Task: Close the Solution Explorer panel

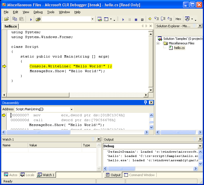Action: pyautogui.click(x=200, y=26)
